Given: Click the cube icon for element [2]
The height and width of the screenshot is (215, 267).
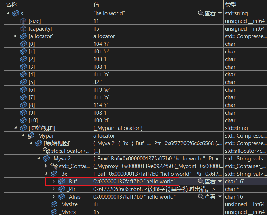Looking at the screenshot, I should 23,59.
